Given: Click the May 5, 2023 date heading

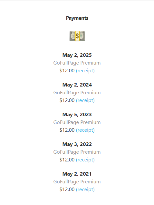Looking at the screenshot, I should (77, 115).
